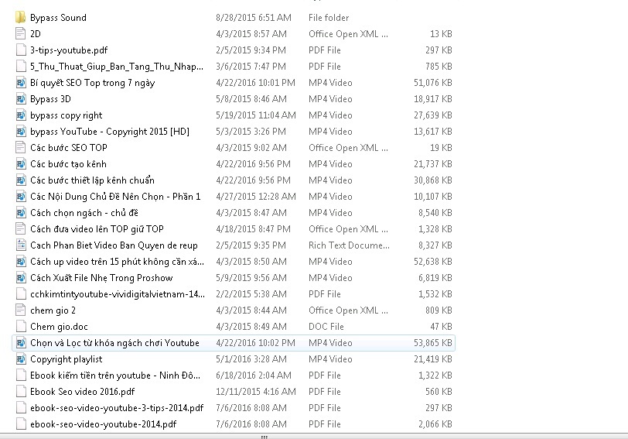Click video icon for Bí quyết SEO Top trong 7 ngày

[20, 83]
